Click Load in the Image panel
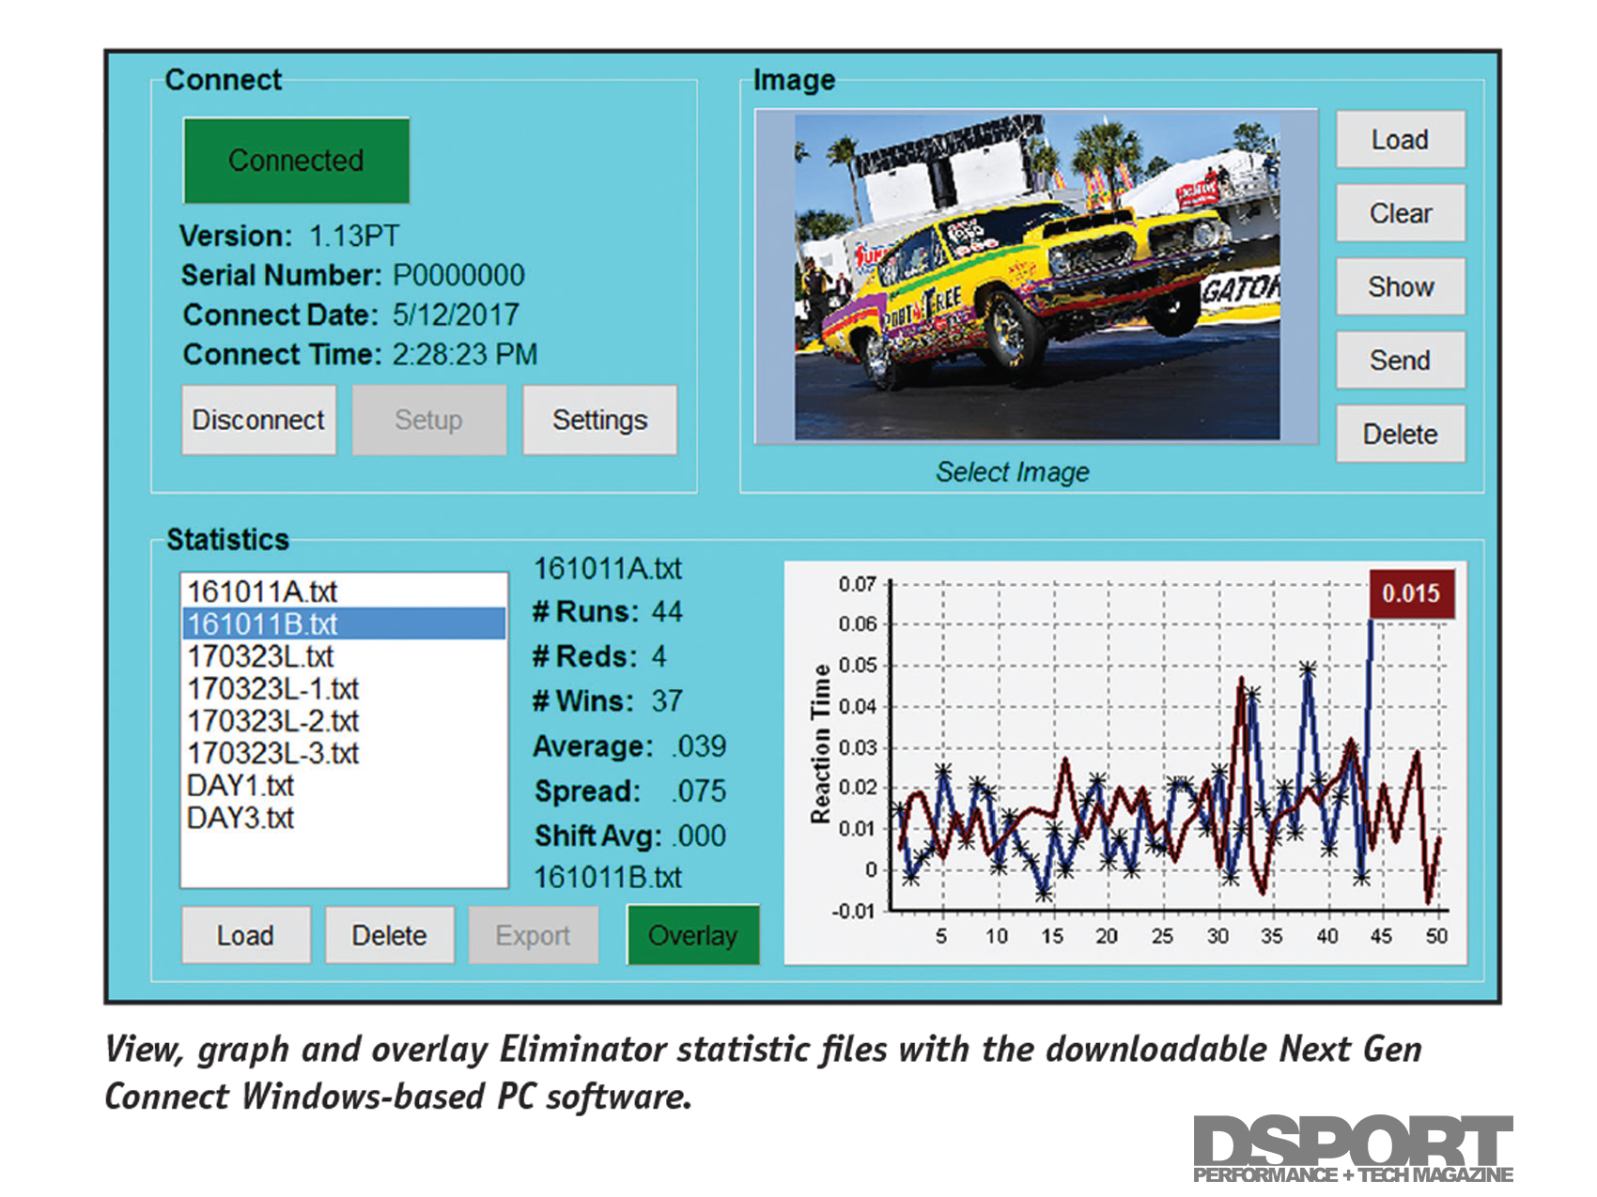 click(x=1400, y=140)
